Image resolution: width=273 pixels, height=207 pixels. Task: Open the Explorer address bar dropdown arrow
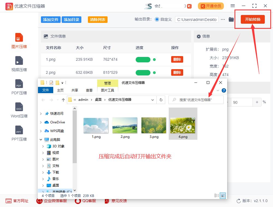(x=153, y=100)
